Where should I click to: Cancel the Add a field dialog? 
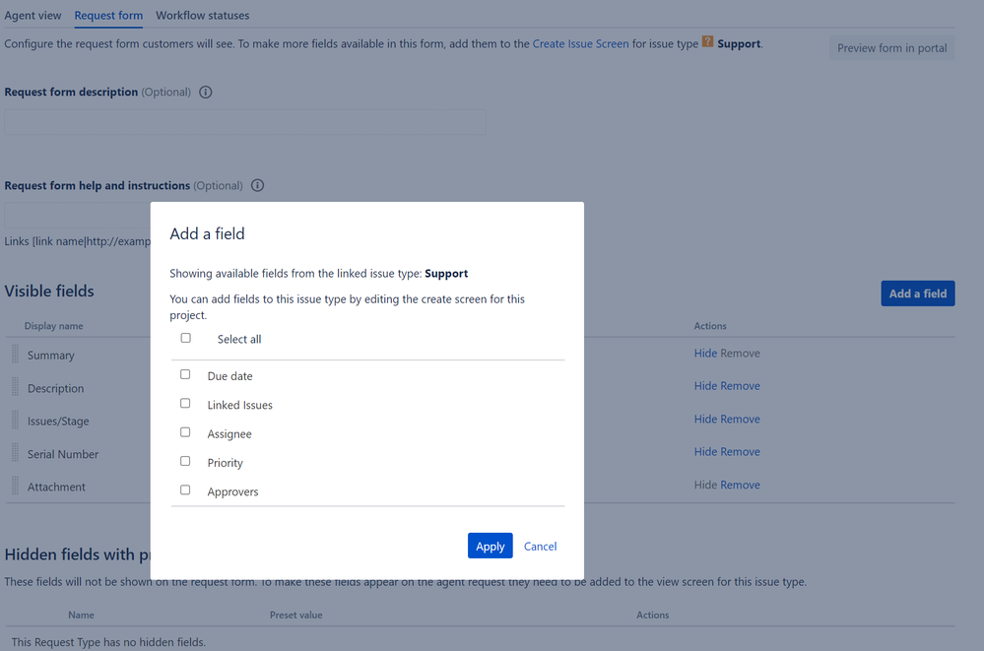[x=540, y=547]
